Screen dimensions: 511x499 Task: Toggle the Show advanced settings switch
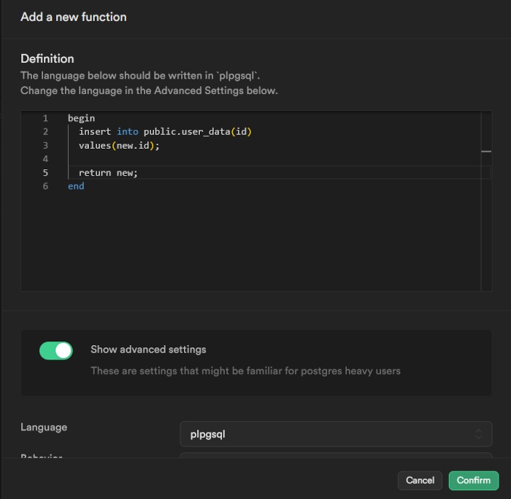point(56,350)
